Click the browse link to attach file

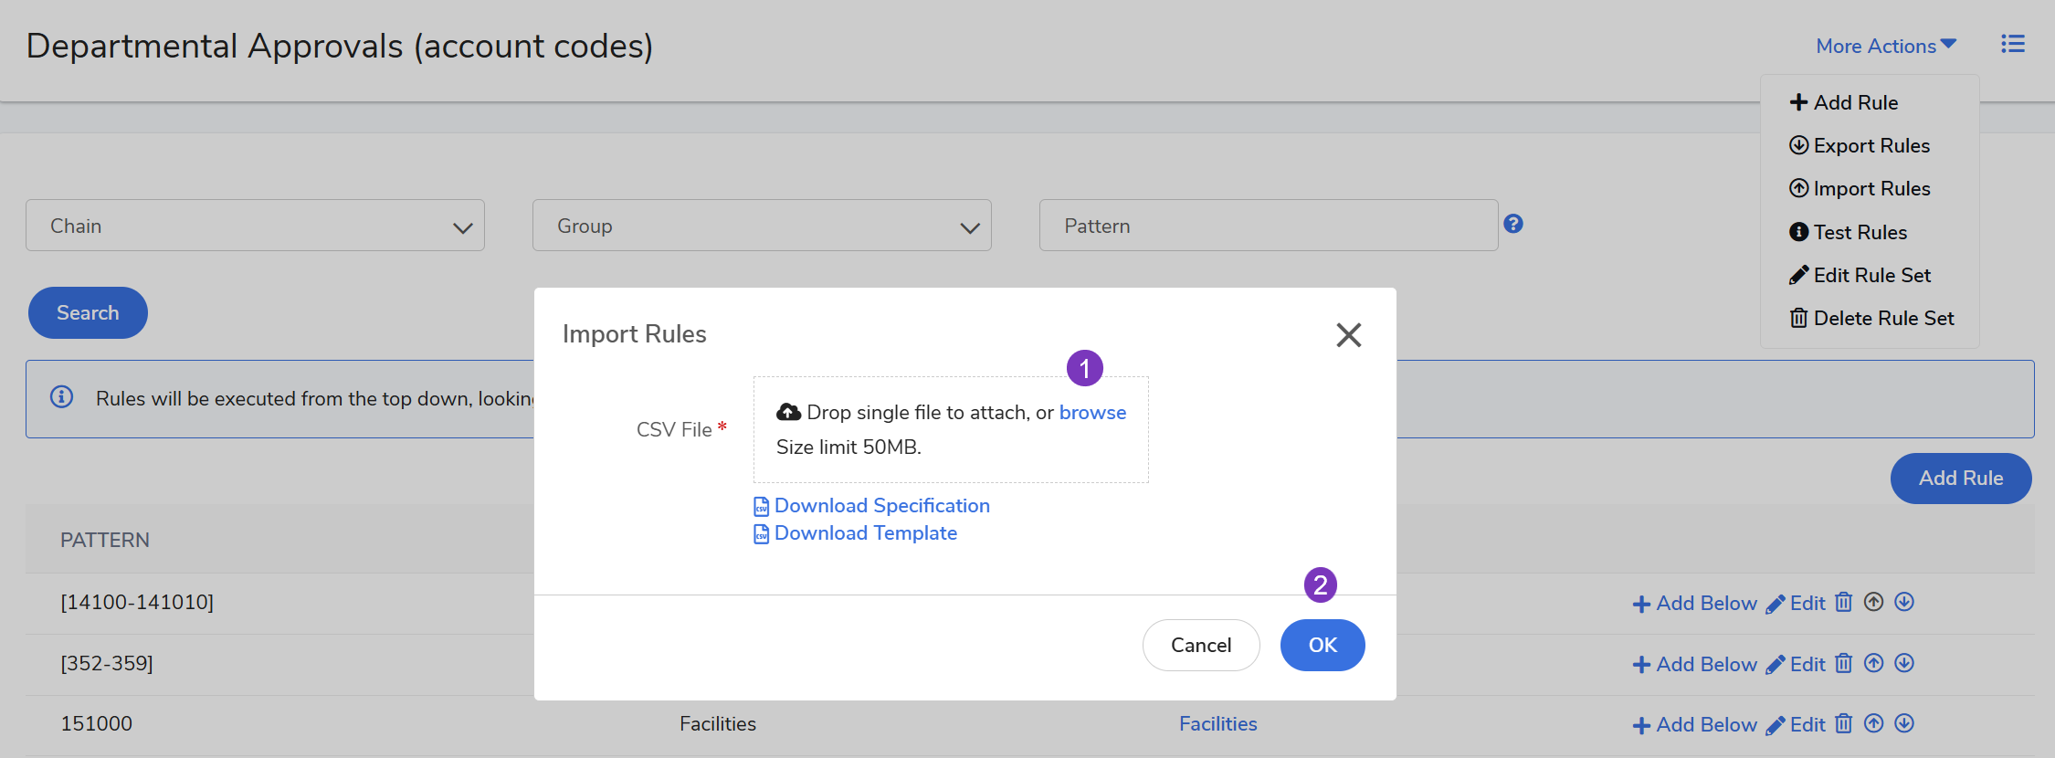click(x=1092, y=413)
